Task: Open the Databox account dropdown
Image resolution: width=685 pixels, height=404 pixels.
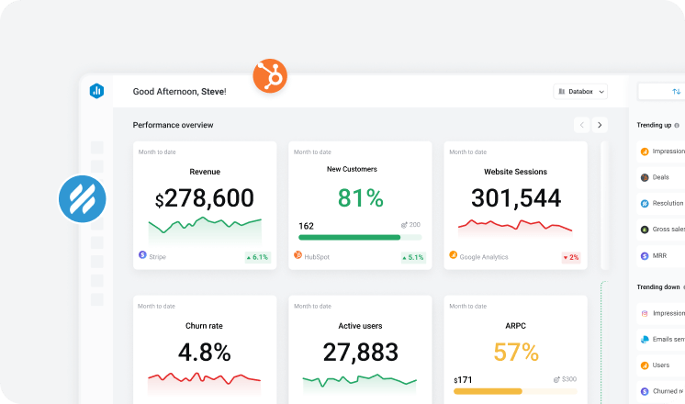Action: 580,92
